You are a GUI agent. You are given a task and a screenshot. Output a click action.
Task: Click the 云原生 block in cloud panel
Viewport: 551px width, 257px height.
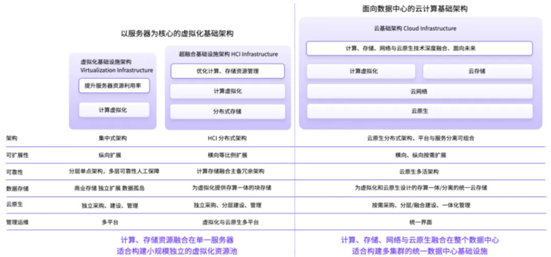(419, 111)
